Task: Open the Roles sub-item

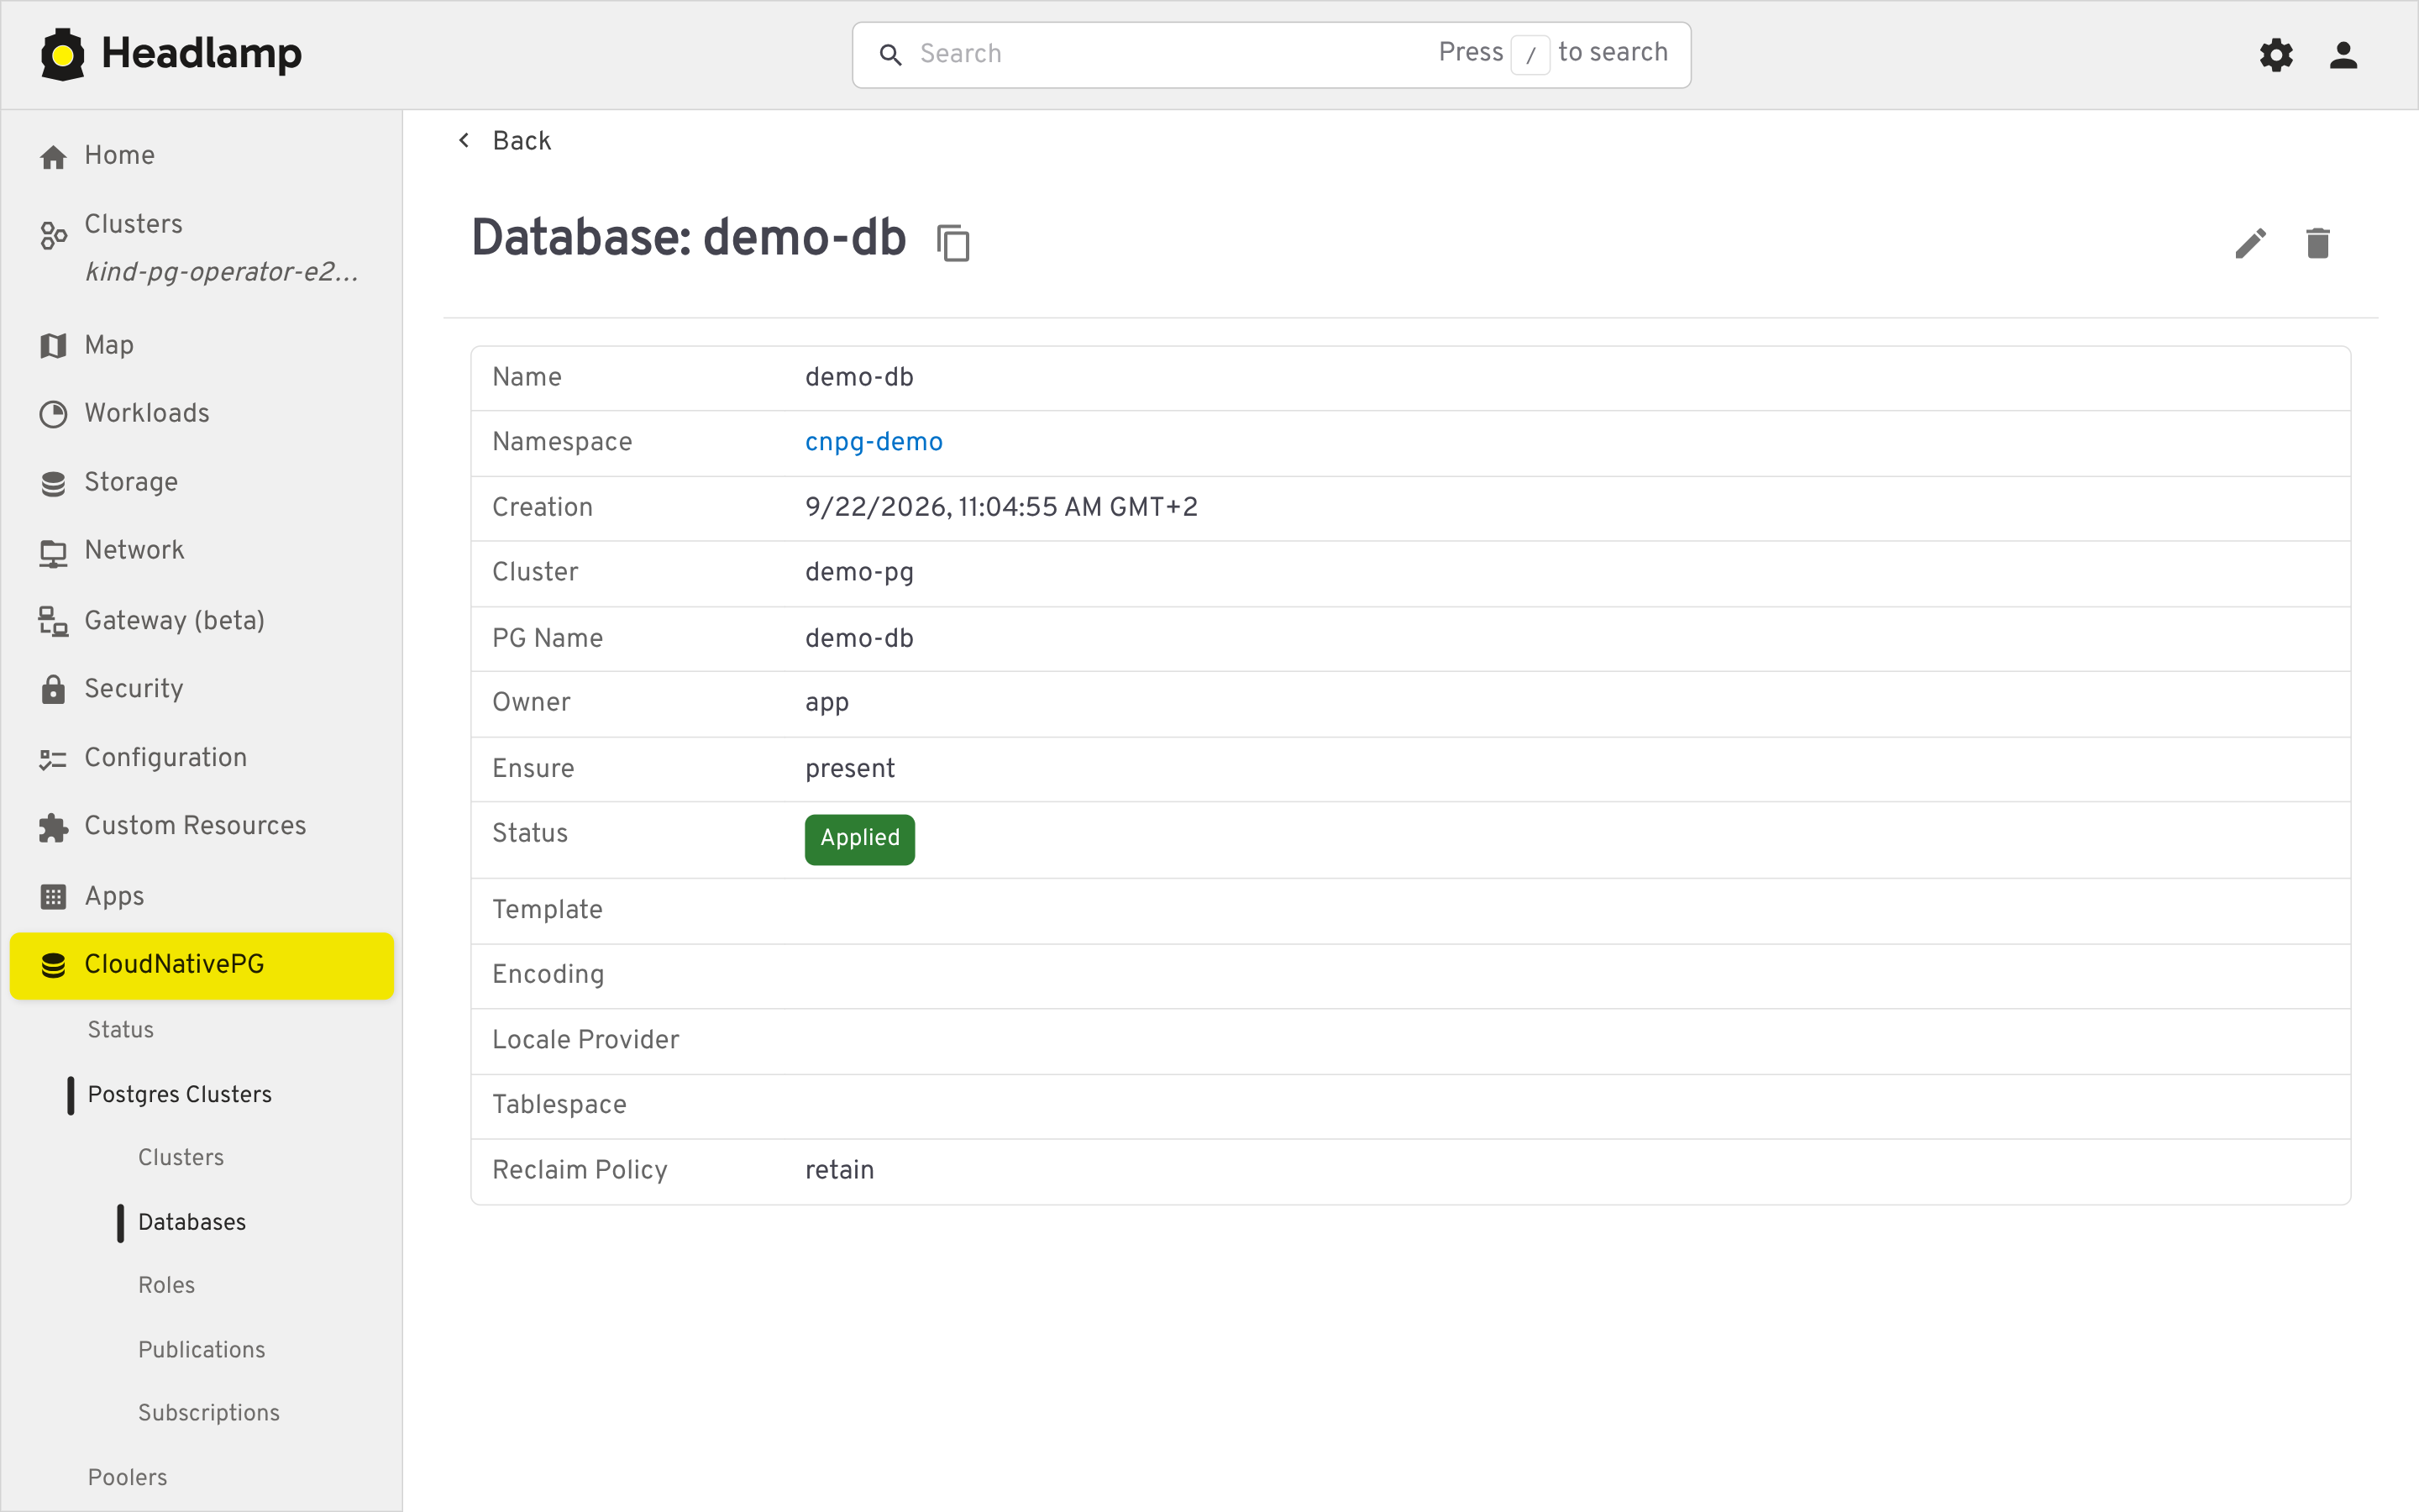Action: click(x=167, y=1285)
